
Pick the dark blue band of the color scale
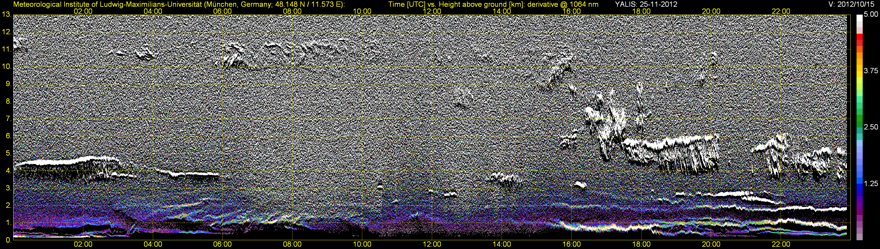[x=859, y=193]
